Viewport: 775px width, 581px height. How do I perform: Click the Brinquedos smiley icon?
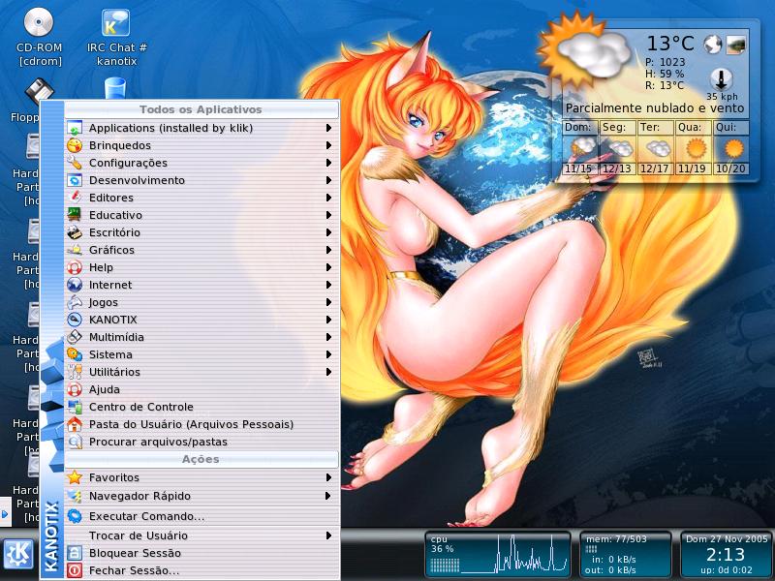(x=75, y=145)
